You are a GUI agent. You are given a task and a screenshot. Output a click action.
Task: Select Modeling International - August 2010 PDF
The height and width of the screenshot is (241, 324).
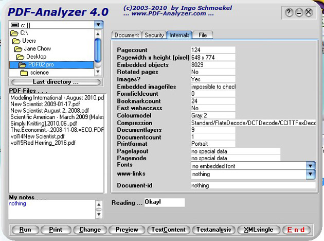tap(57, 98)
